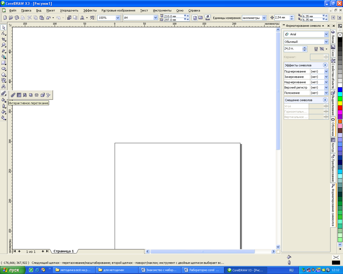Open the A4 paper size dropdown
The image size is (343, 274).
[155, 18]
